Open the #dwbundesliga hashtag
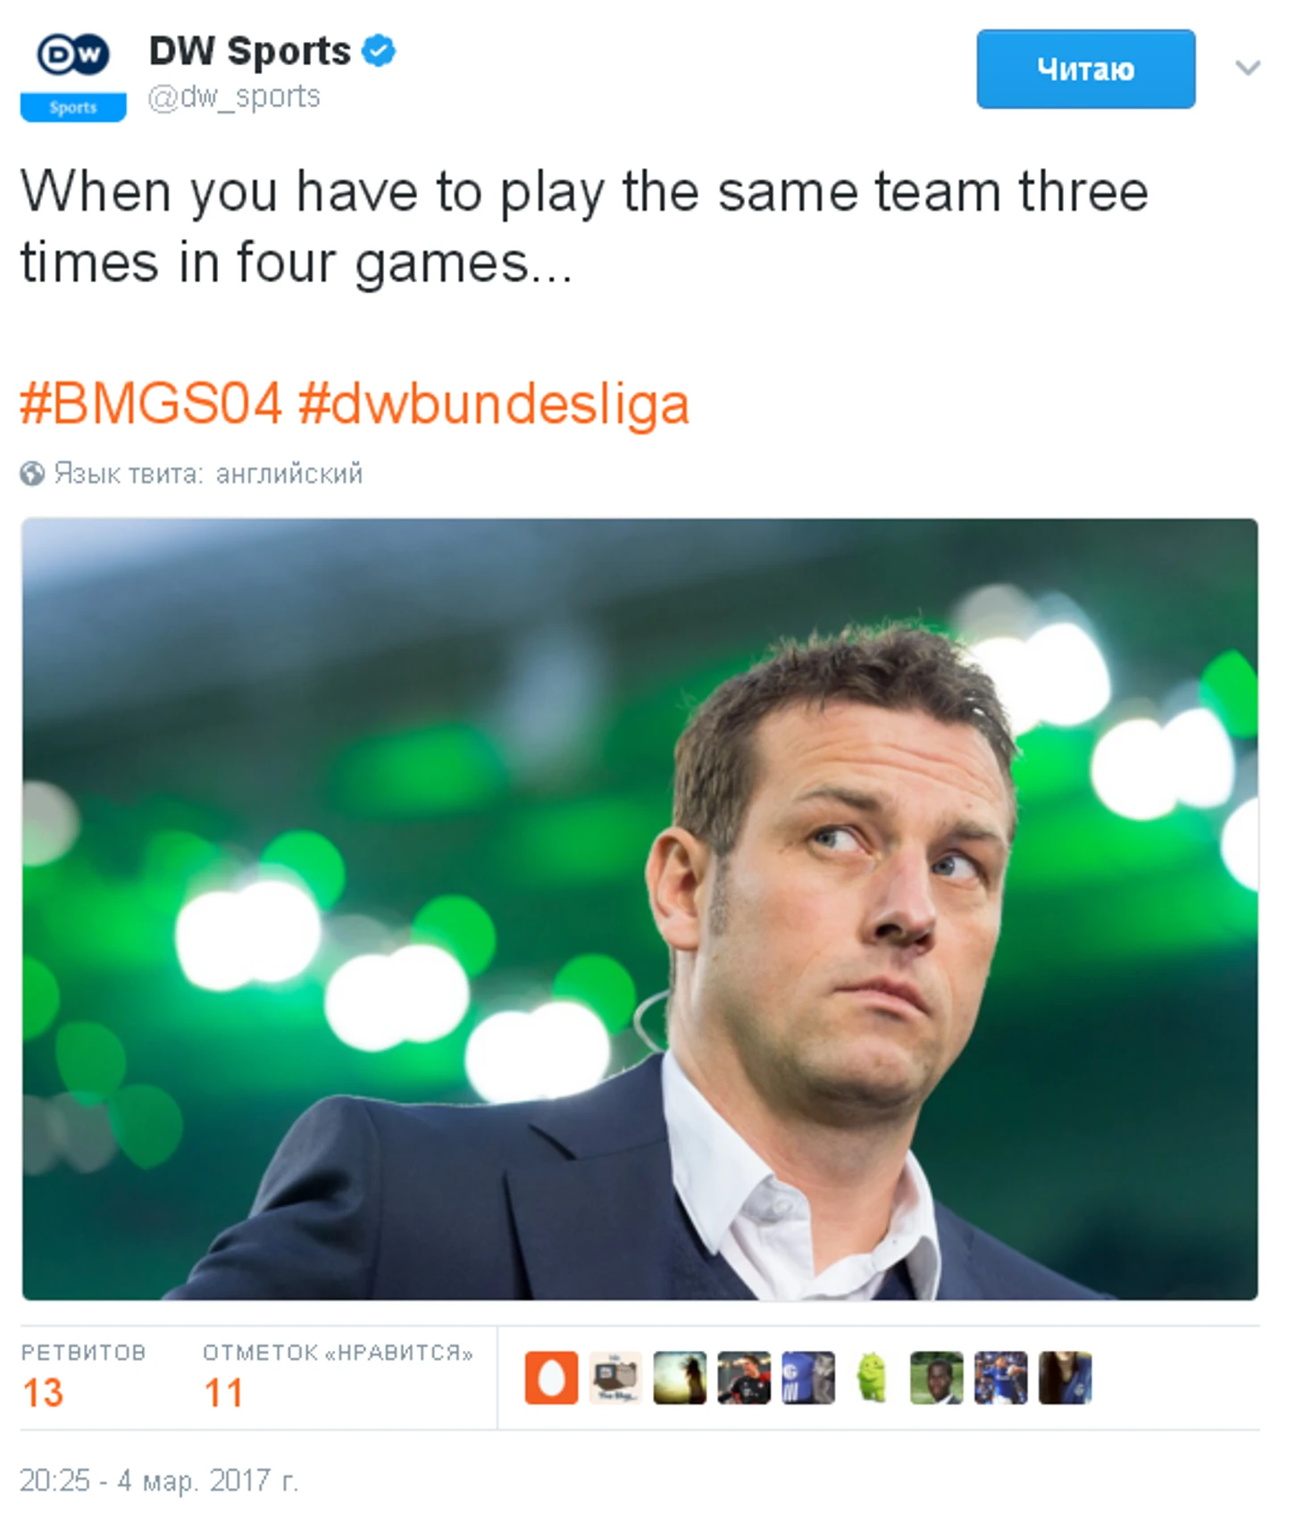The image size is (1304, 1517). click(x=493, y=405)
